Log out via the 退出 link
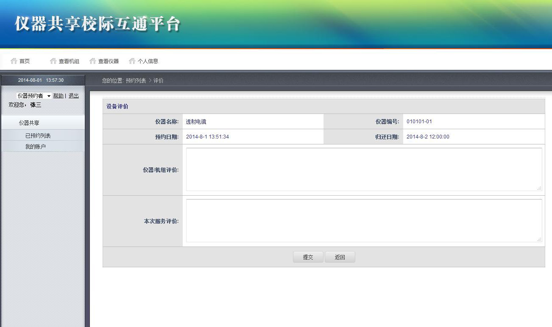The width and height of the screenshot is (552, 327). [73, 96]
